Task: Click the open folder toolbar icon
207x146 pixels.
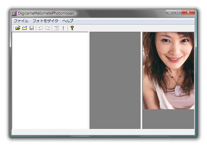Action: (x=18, y=28)
